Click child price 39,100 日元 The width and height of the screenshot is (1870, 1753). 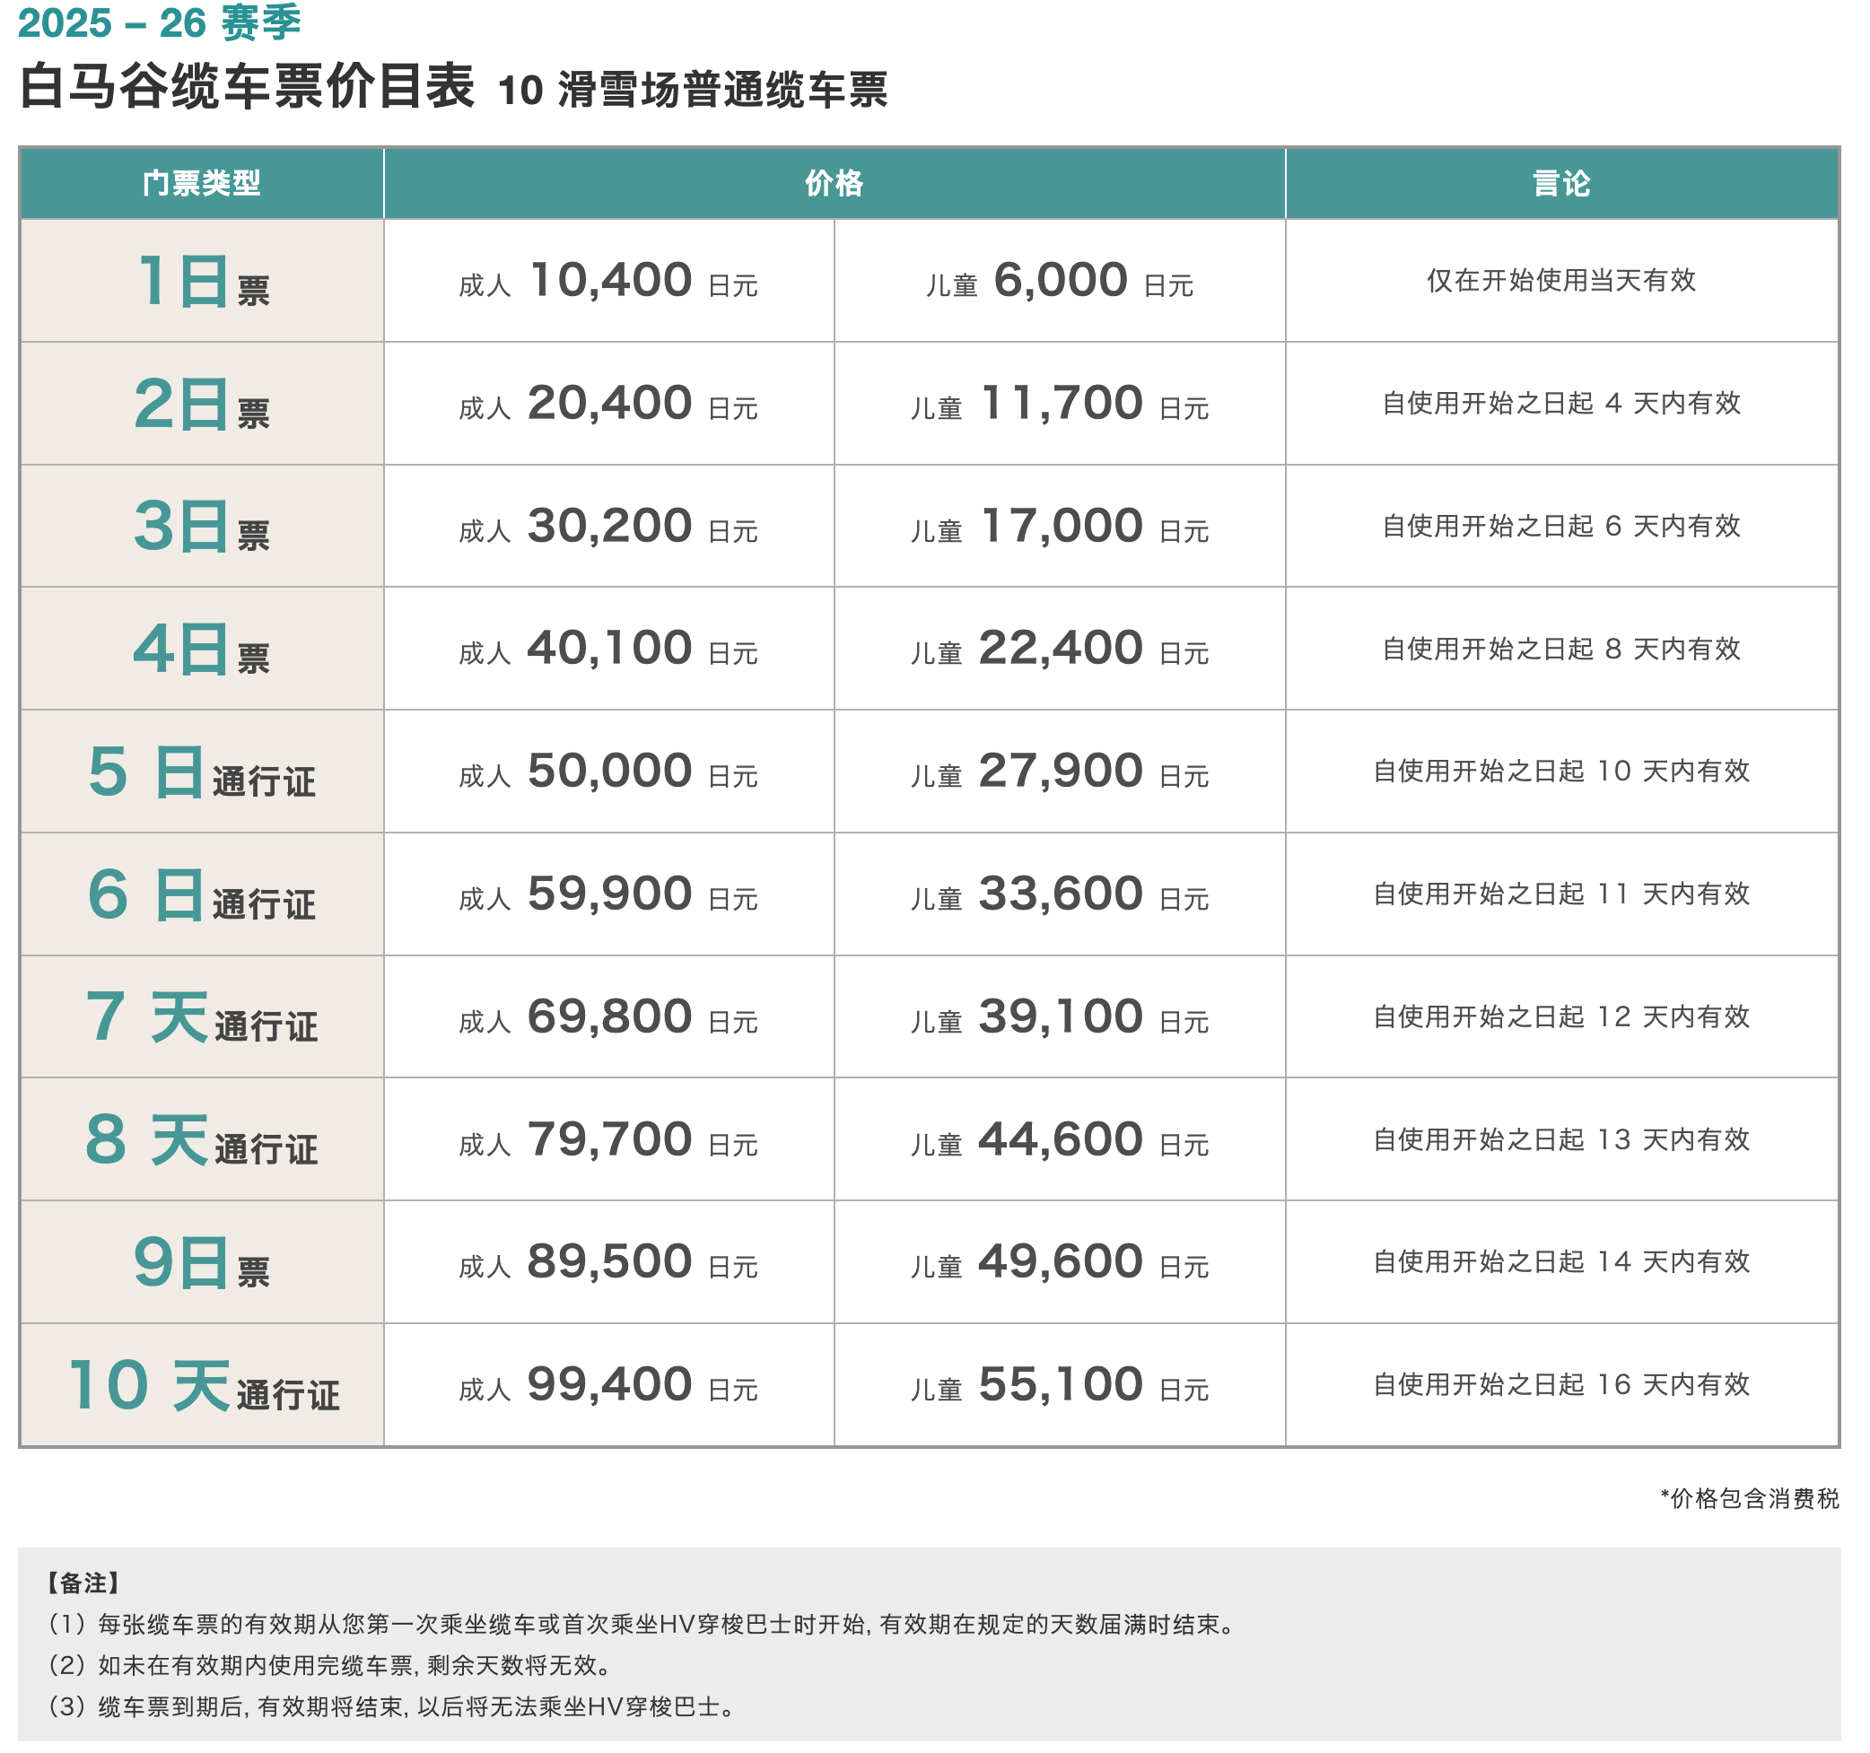pyautogui.click(x=1059, y=1016)
